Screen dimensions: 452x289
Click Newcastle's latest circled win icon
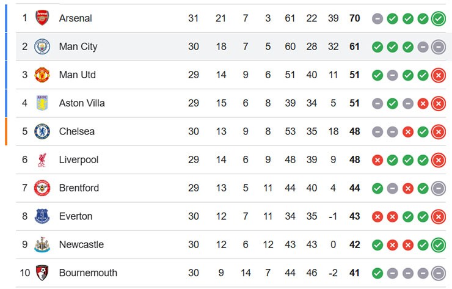pos(438,244)
